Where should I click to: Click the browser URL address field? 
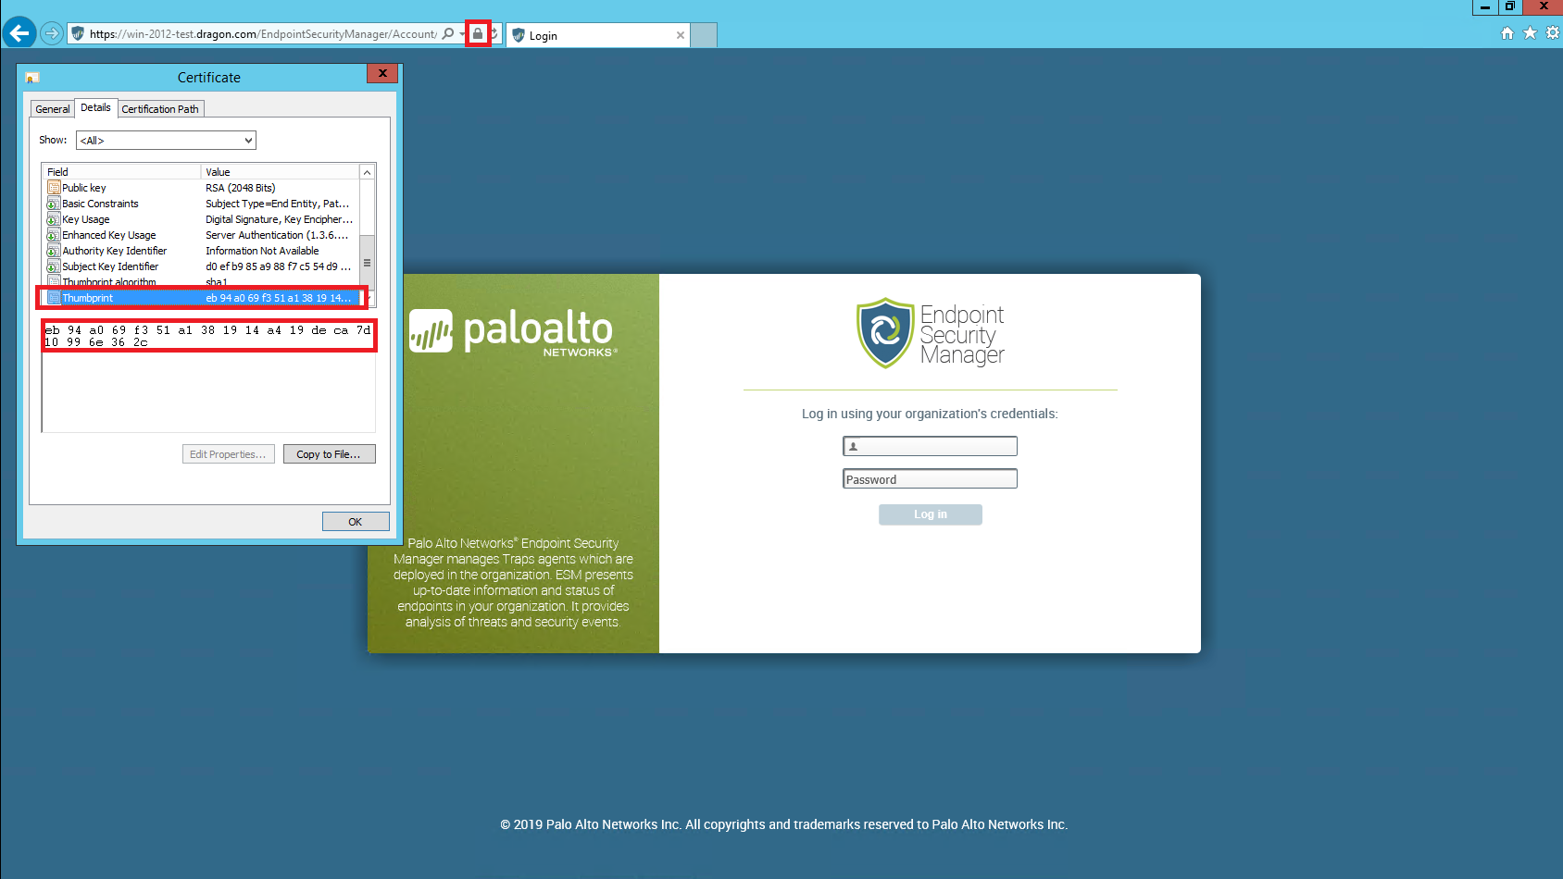tap(263, 34)
